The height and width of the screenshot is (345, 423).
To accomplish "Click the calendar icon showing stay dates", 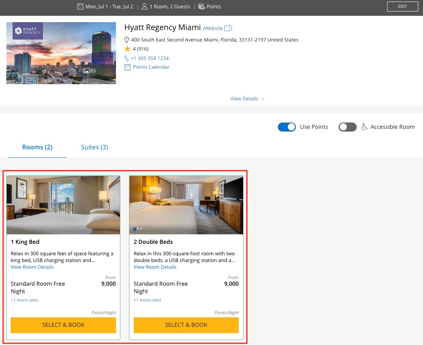I will [x=80, y=6].
